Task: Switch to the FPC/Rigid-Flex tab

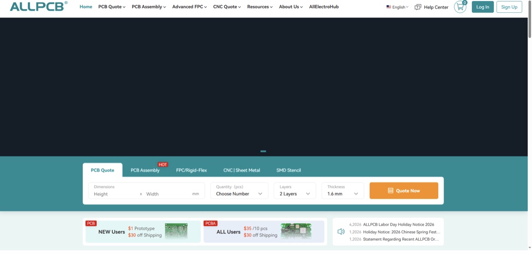Action: click(191, 170)
